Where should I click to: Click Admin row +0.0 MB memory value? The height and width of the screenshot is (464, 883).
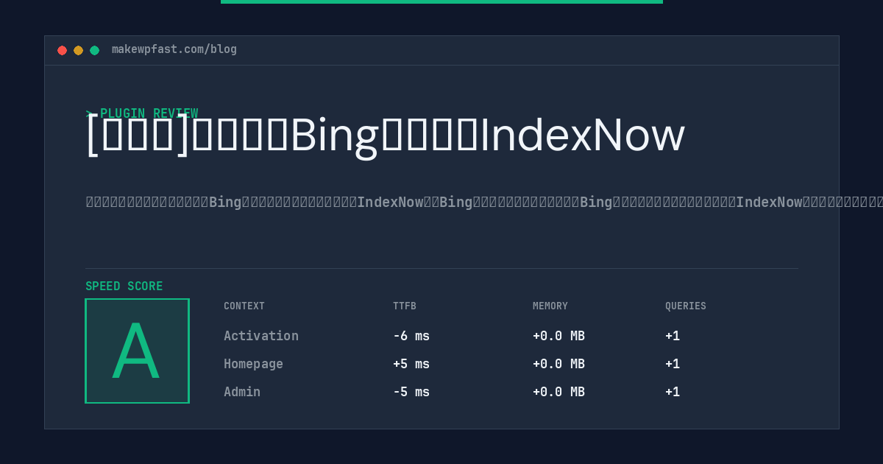558,392
